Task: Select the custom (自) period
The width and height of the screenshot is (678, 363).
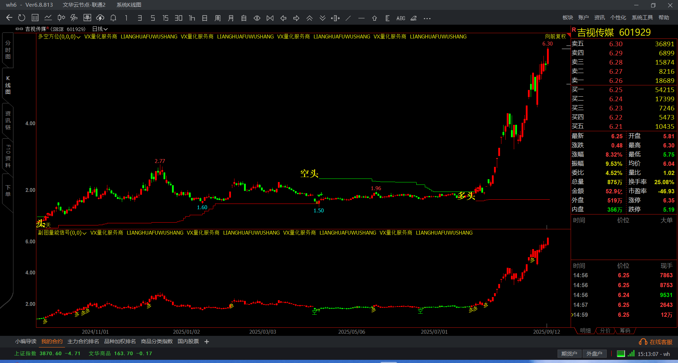Action: tap(244, 18)
